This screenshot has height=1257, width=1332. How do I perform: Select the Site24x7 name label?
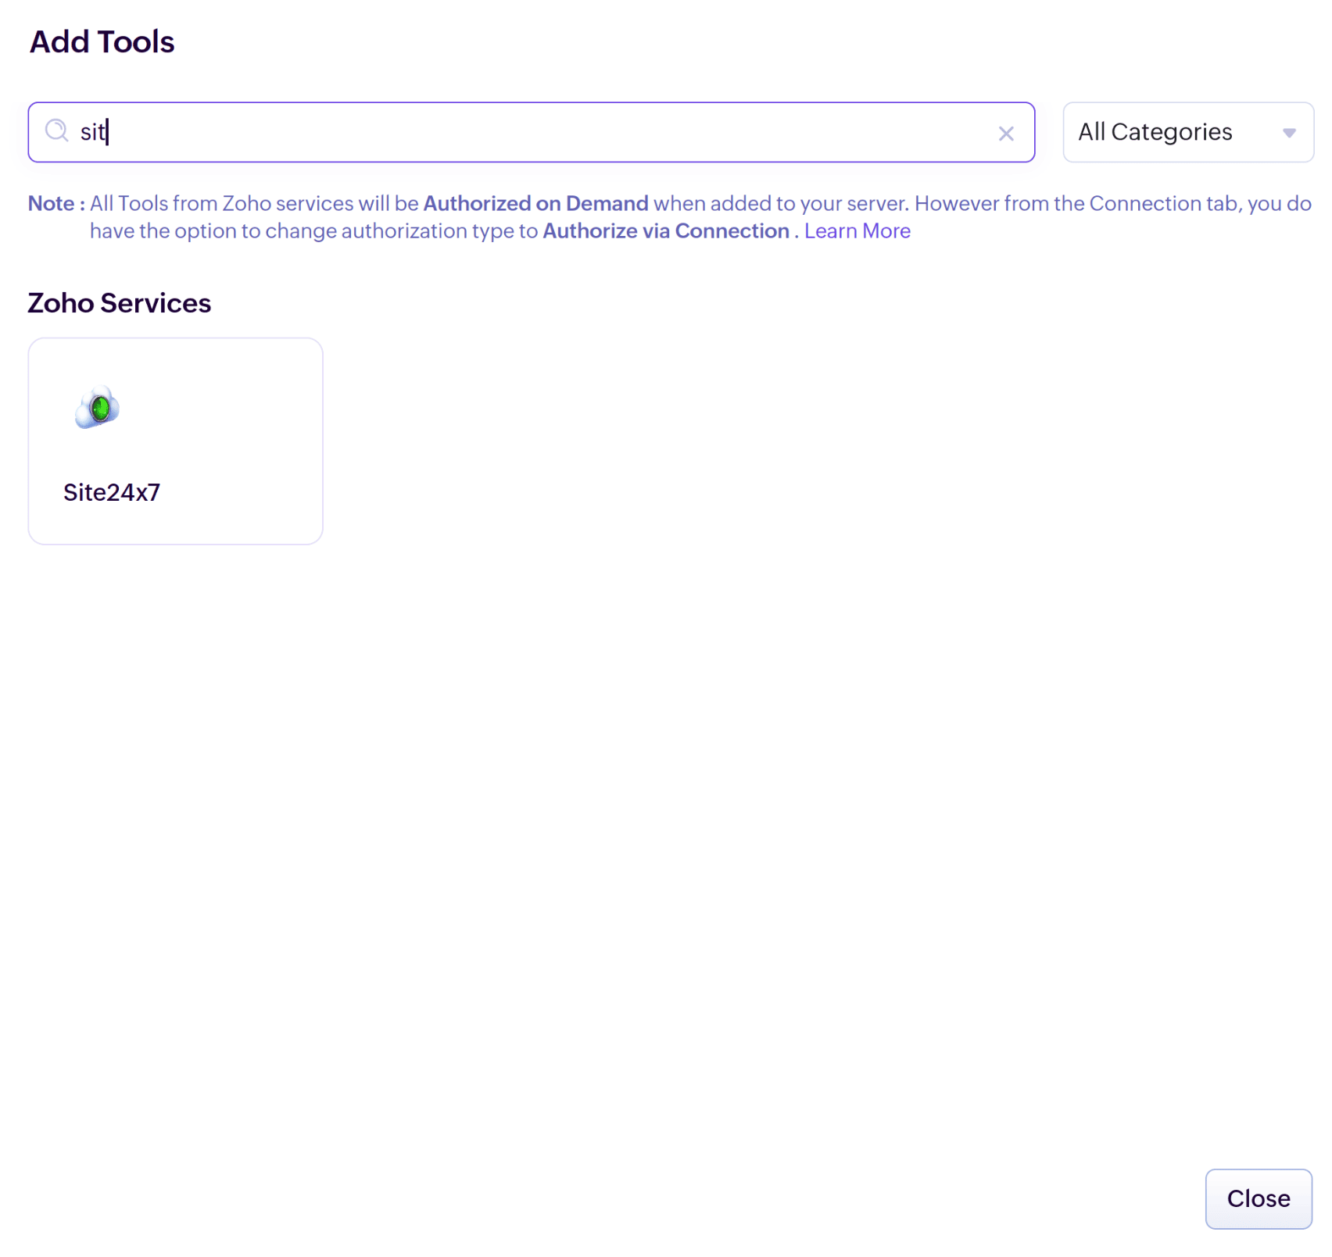112,492
